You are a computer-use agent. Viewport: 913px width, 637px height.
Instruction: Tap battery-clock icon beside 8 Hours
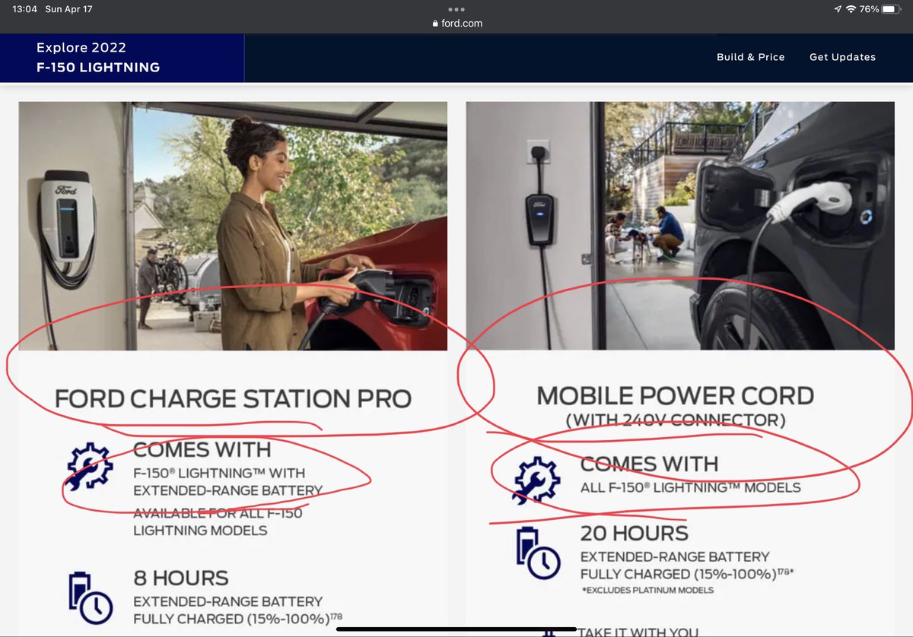pyautogui.click(x=90, y=597)
